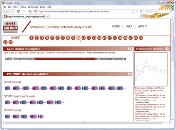The image size is (176, 130).
Task: Open gene cluster 14
Action: [x=99, y=38]
